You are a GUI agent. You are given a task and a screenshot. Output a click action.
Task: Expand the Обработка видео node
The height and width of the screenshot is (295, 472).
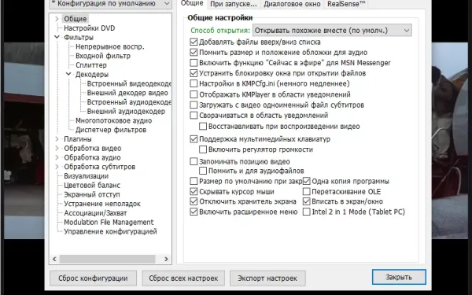(x=57, y=149)
